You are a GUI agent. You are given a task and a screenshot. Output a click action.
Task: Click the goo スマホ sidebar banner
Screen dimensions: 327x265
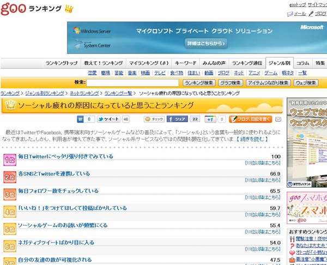click(x=307, y=208)
